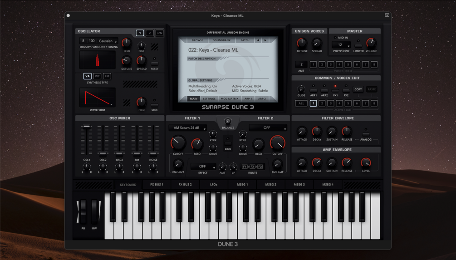Viewport: 456px width, 260px height.
Task: Click the oscillator FINE knob
Action: 141,45
